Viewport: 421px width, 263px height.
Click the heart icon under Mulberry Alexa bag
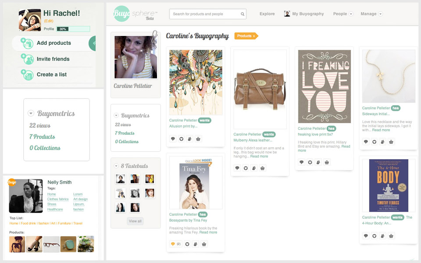pos(246,168)
